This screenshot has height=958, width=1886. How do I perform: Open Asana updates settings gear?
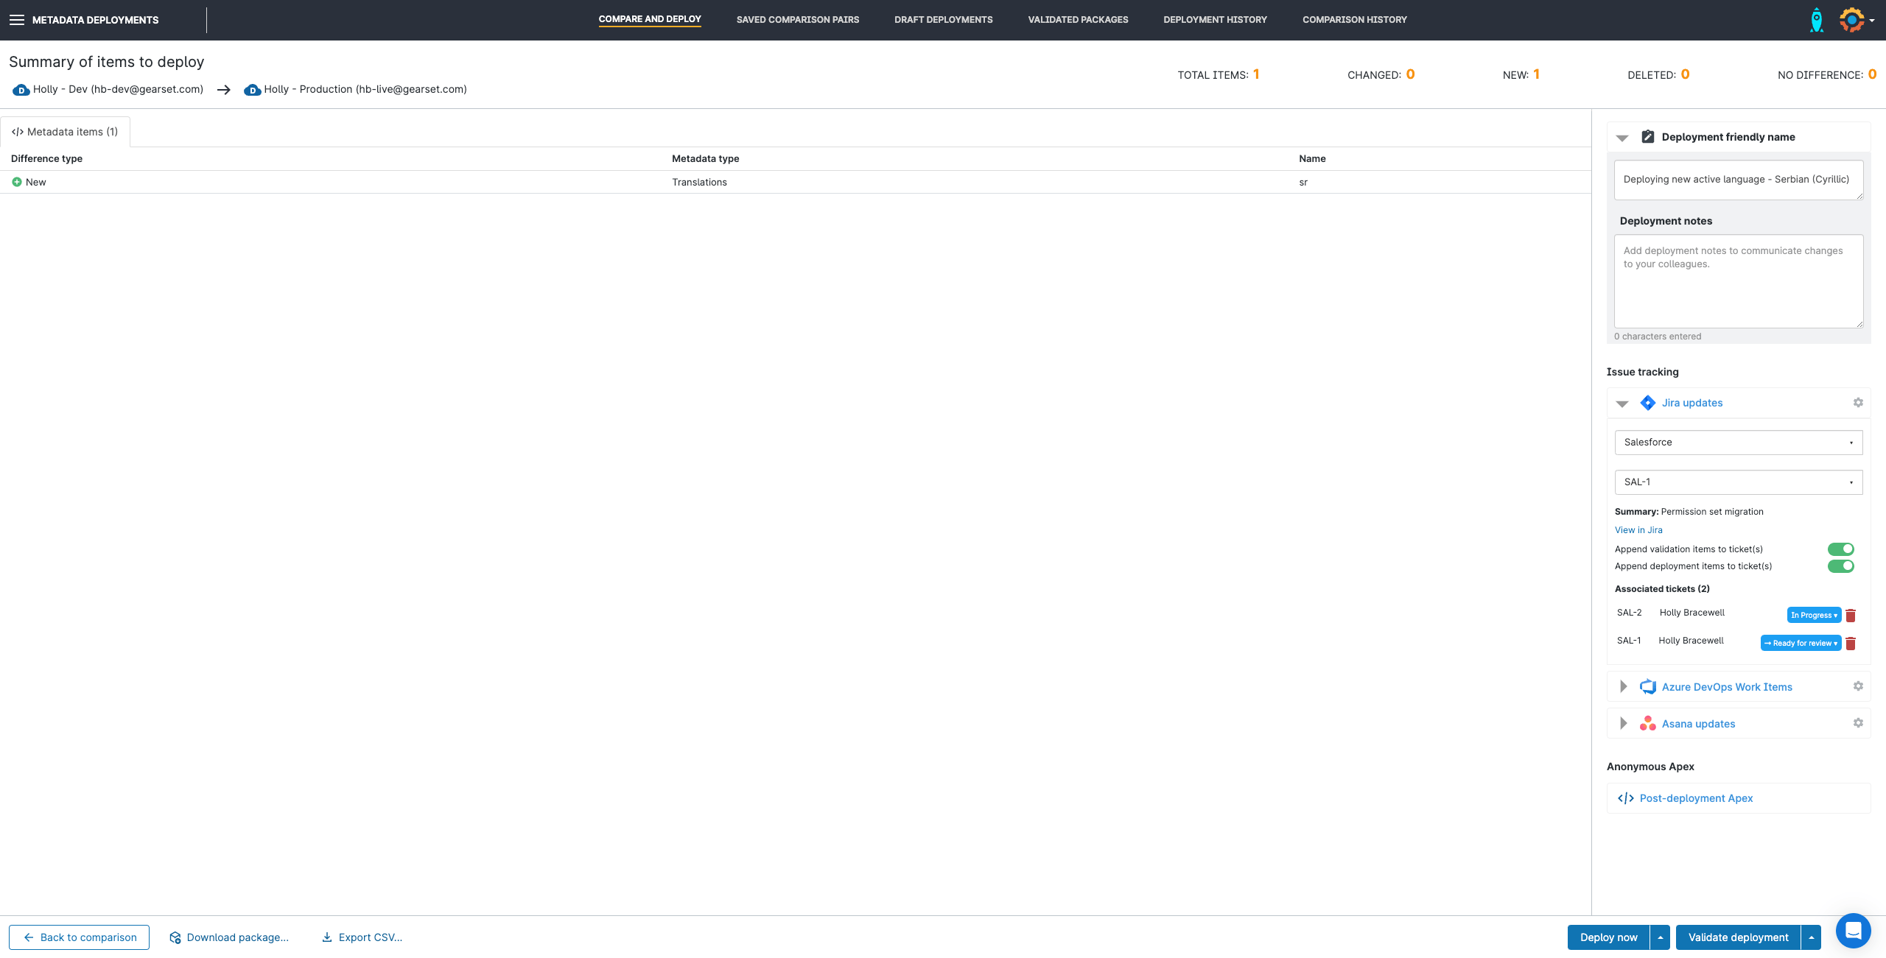pyautogui.click(x=1858, y=723)
